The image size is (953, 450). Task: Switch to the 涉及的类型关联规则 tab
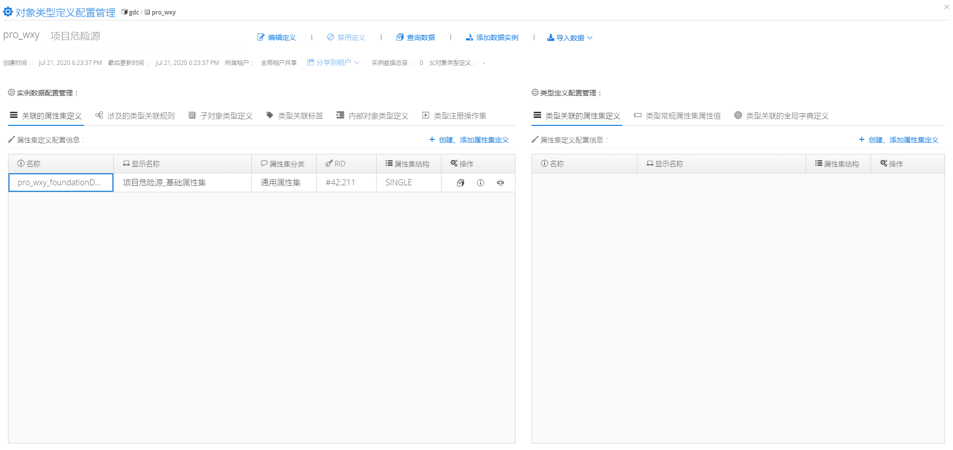[135, 116]
